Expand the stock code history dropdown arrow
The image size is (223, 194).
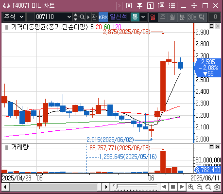(x=69, y=17)
